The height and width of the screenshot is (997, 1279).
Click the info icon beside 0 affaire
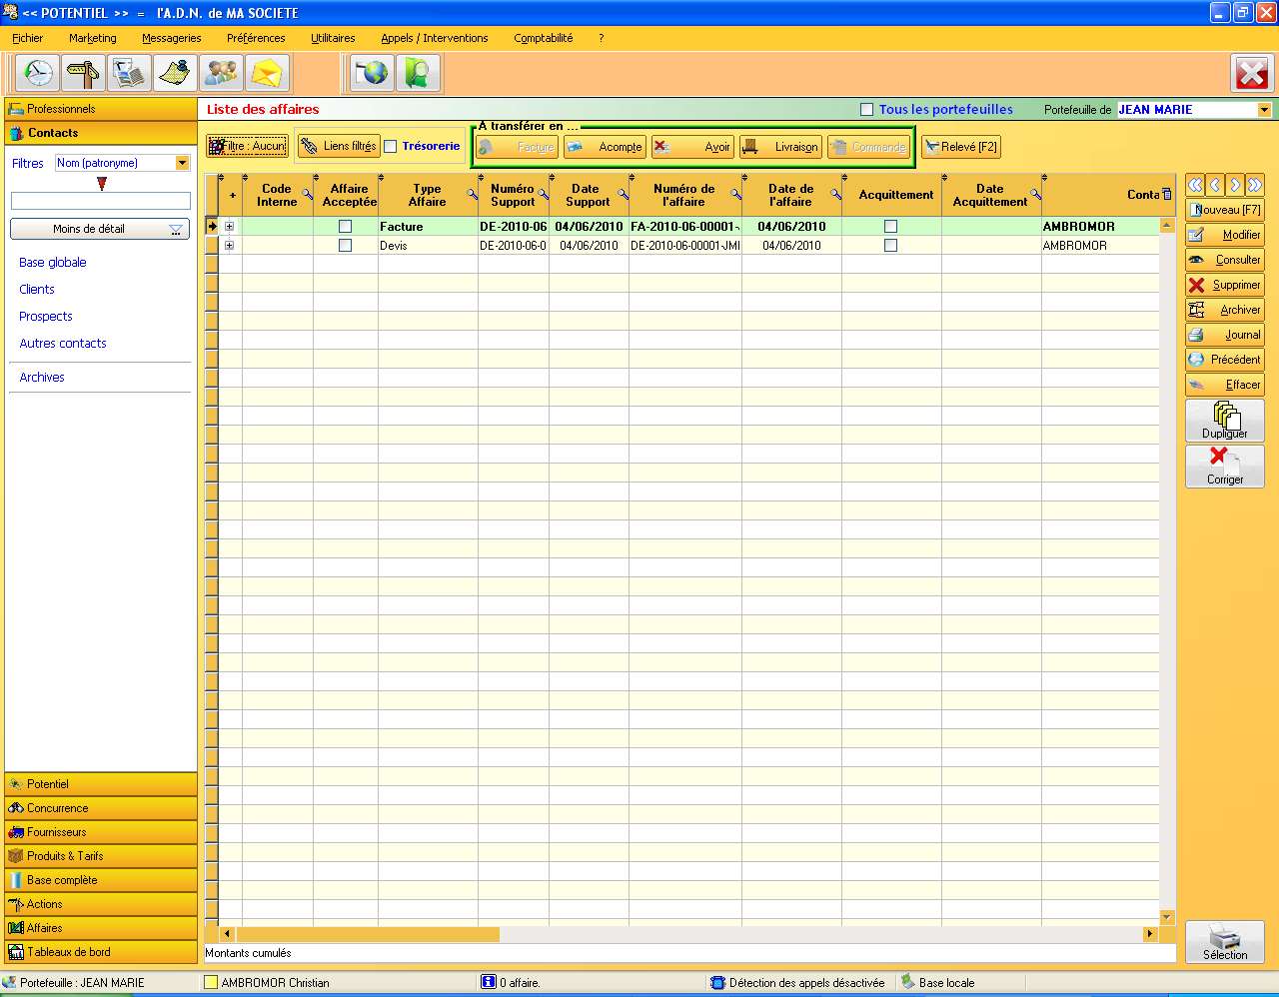click(489, 982)
